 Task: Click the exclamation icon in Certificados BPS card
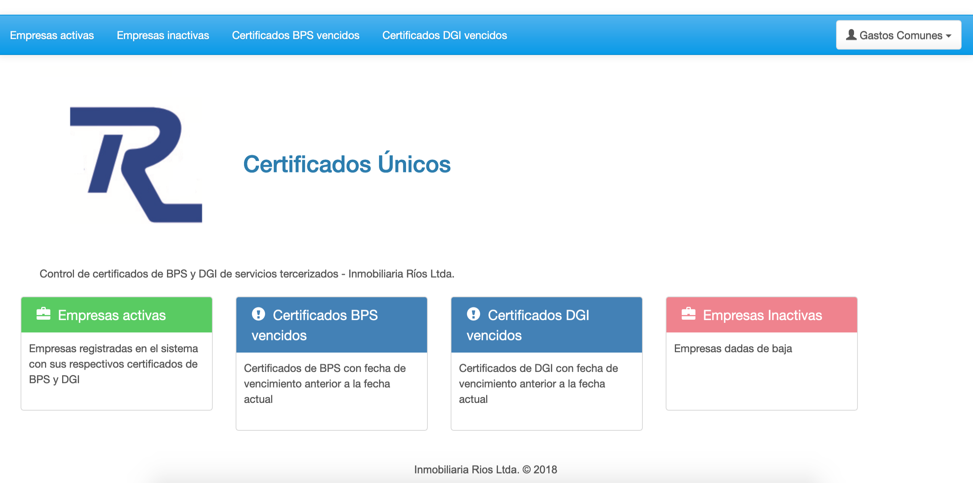pos(259,314)
